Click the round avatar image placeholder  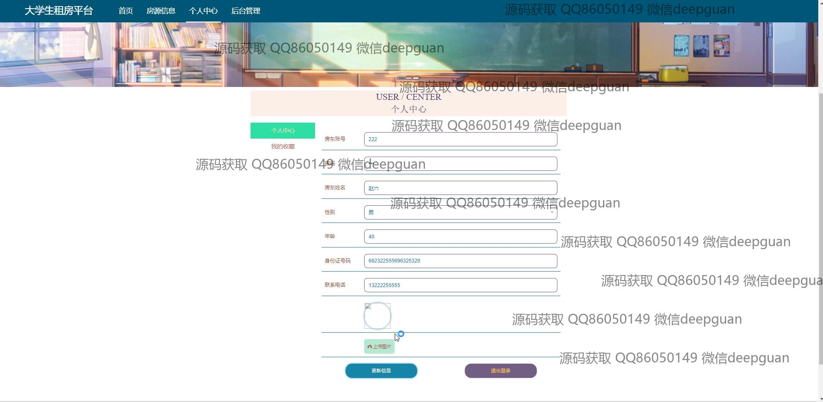[x=377, y=316]
